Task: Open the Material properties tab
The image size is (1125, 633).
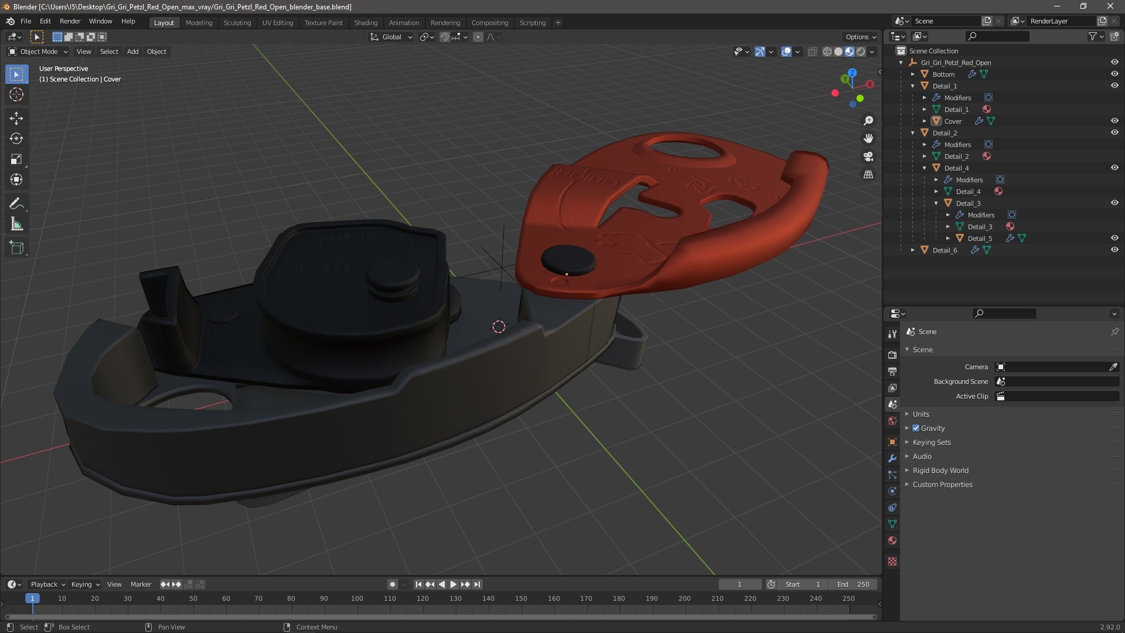Action: click(x=892, y=540)
